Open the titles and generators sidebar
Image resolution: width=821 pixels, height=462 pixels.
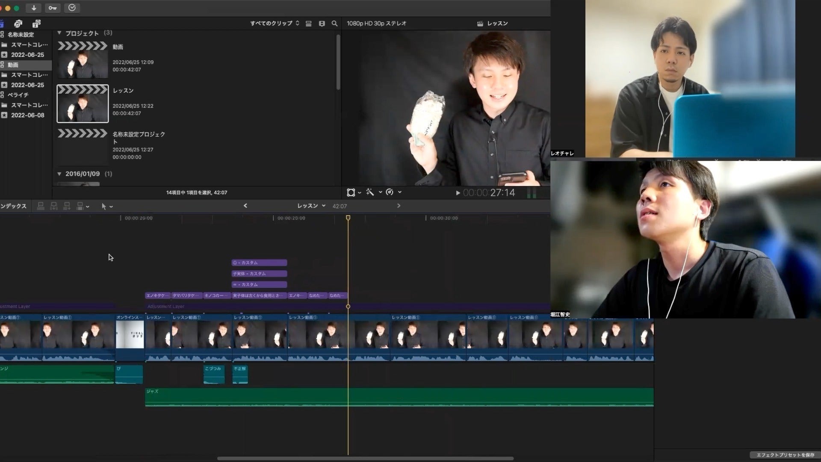click(x=36, y=24)
